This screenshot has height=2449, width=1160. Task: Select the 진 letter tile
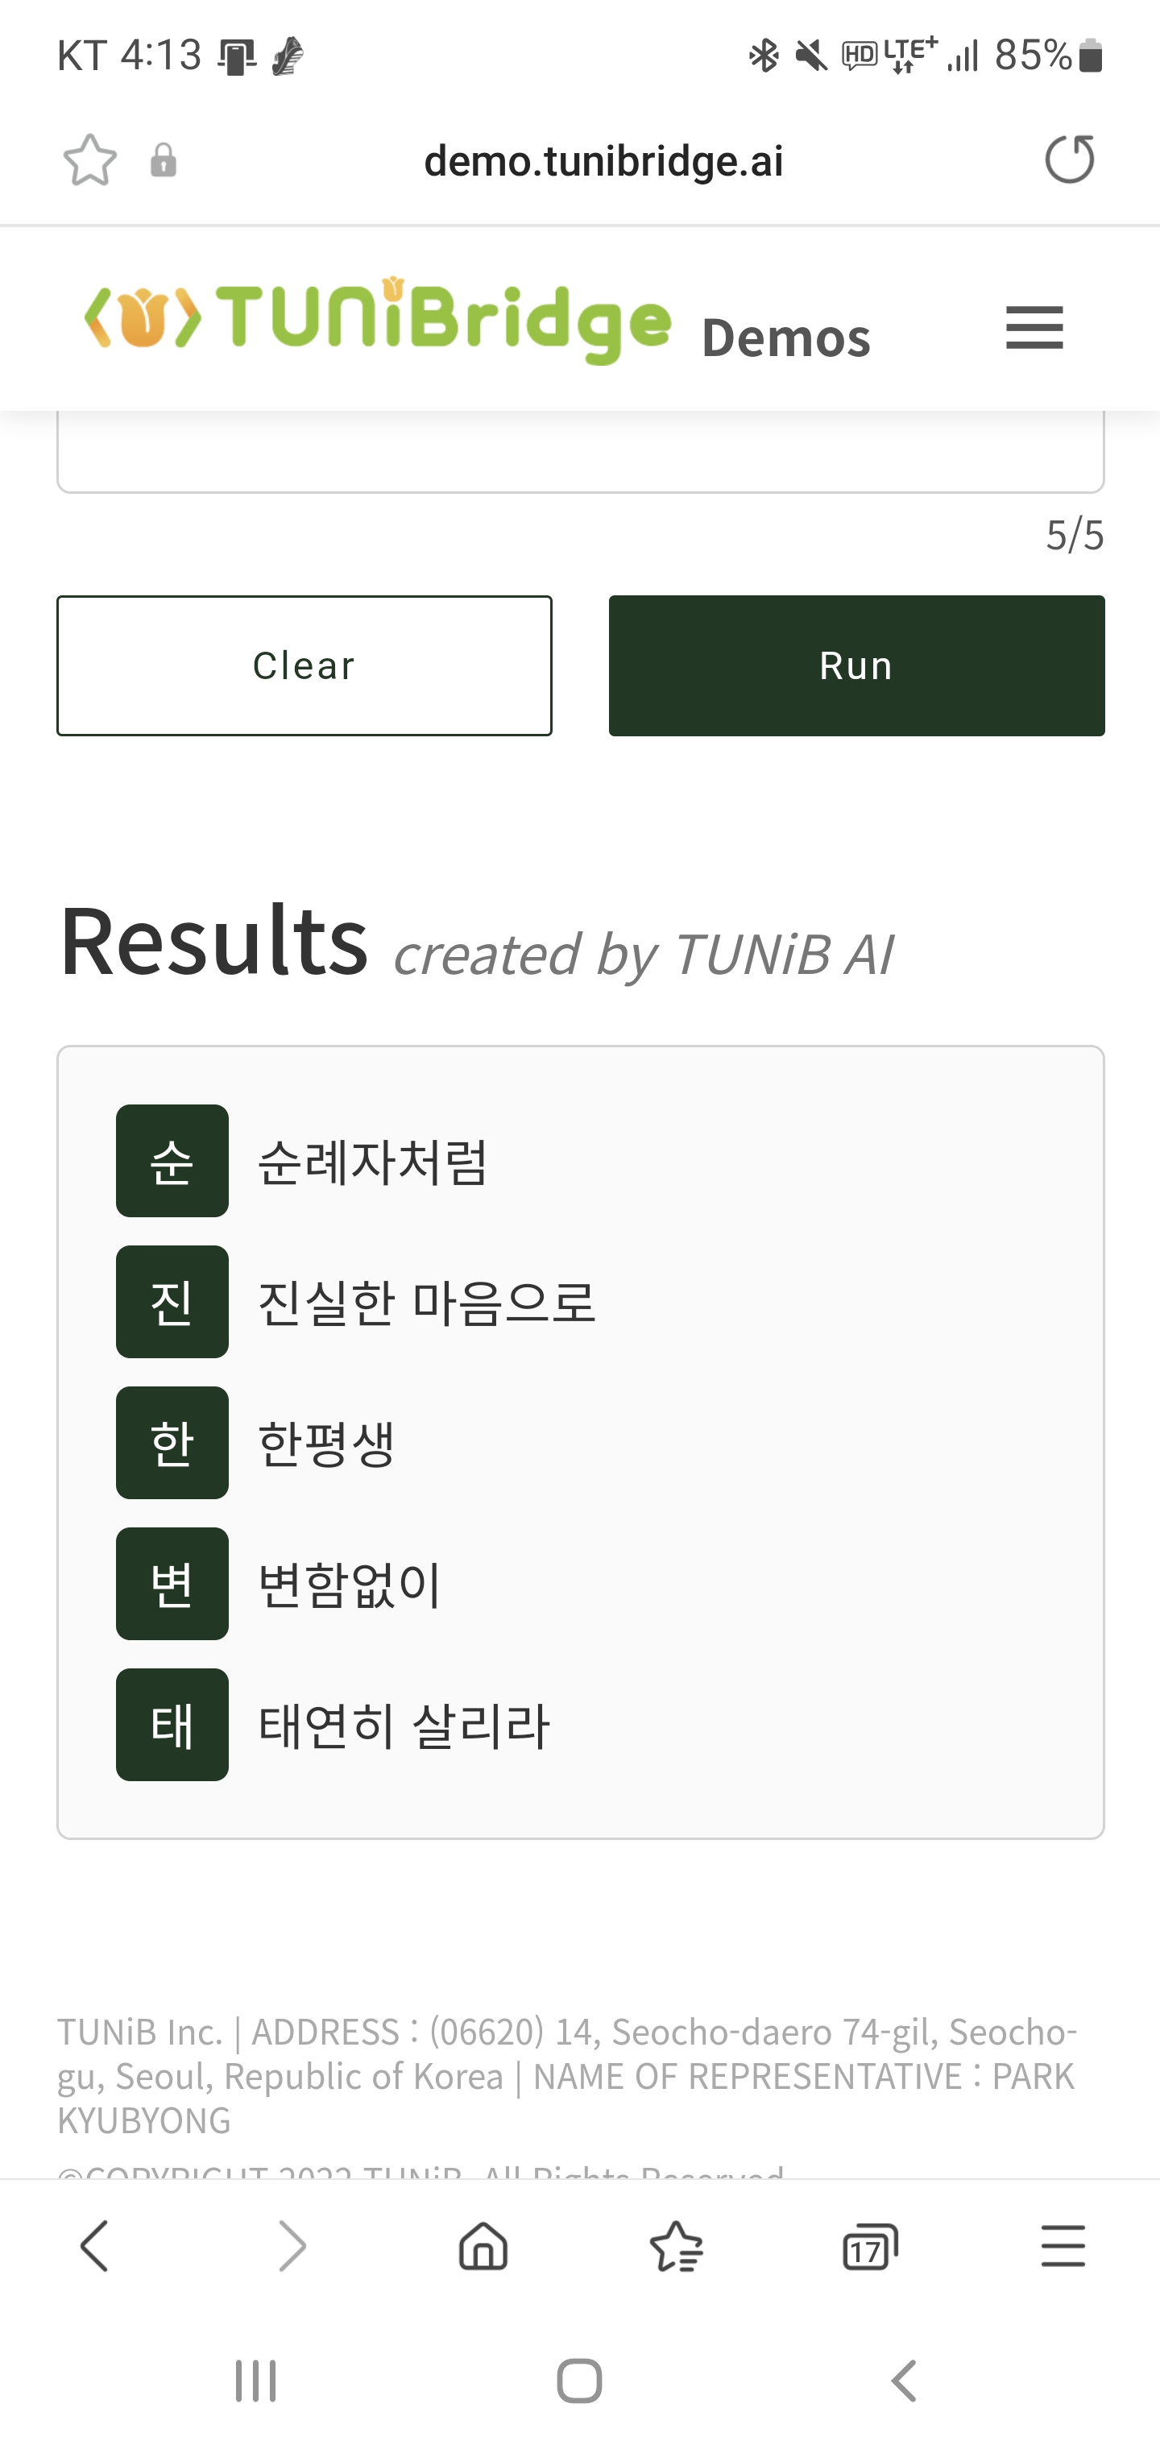pyautogui.click(x=172, y=1302)
